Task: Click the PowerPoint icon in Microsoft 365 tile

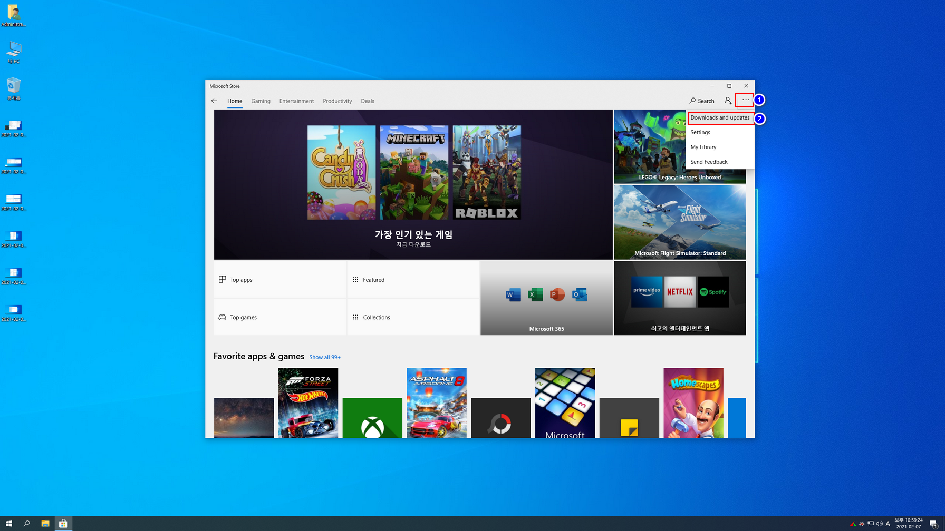Action: [x=557, y=294]
